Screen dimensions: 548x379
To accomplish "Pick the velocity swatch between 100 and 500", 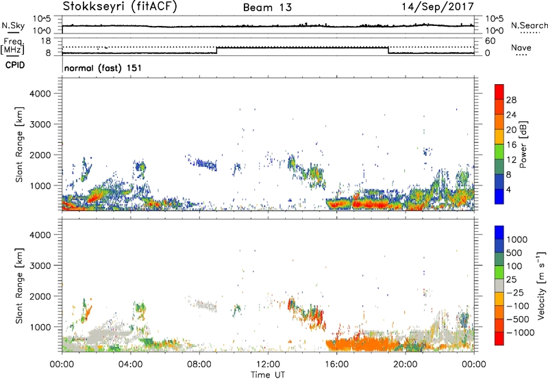I will pos(499,259).
